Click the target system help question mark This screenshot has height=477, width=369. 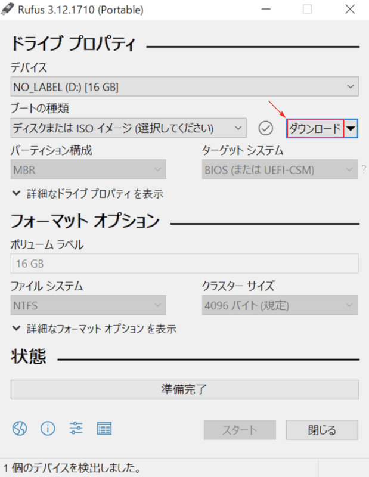pyautogui.click(x=364, y=169)
